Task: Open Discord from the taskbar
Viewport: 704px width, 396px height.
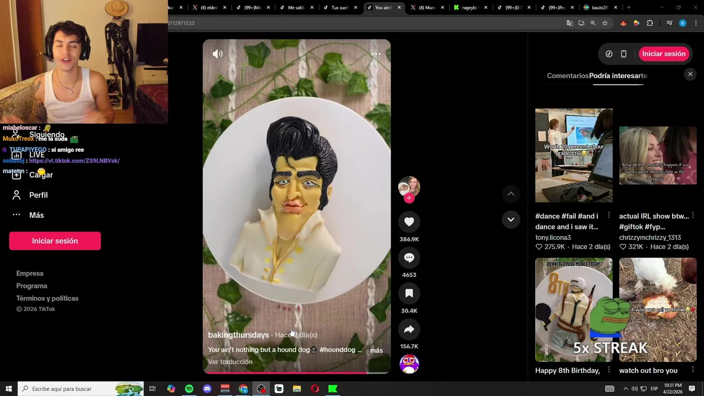Action: [207, 389]
